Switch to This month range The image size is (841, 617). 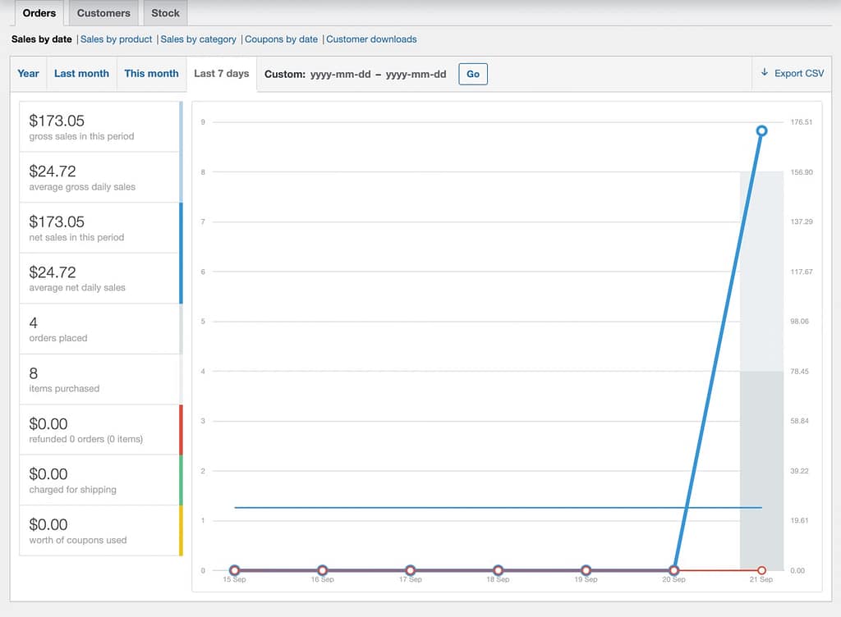[x=151, y=73]
